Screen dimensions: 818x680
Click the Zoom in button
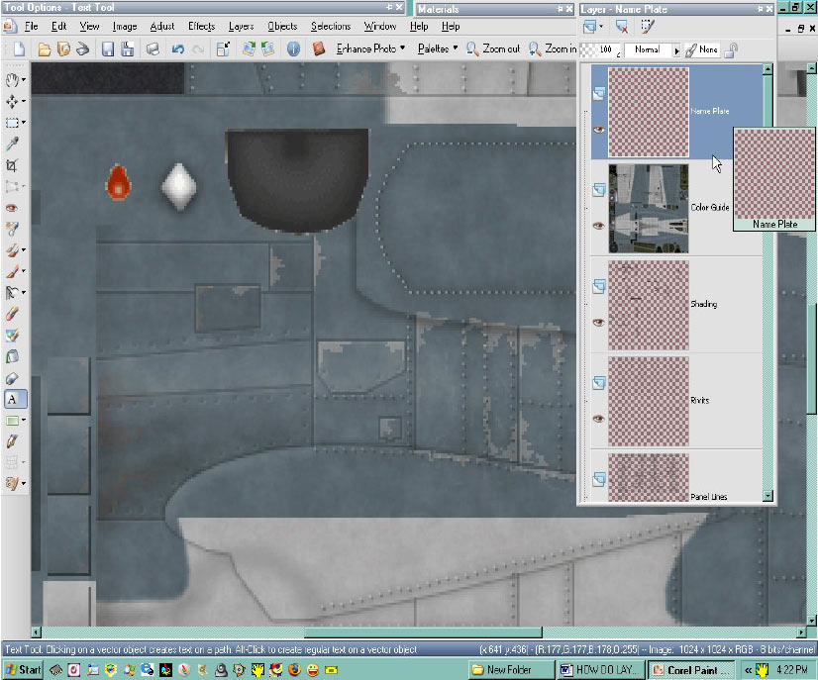553,49
